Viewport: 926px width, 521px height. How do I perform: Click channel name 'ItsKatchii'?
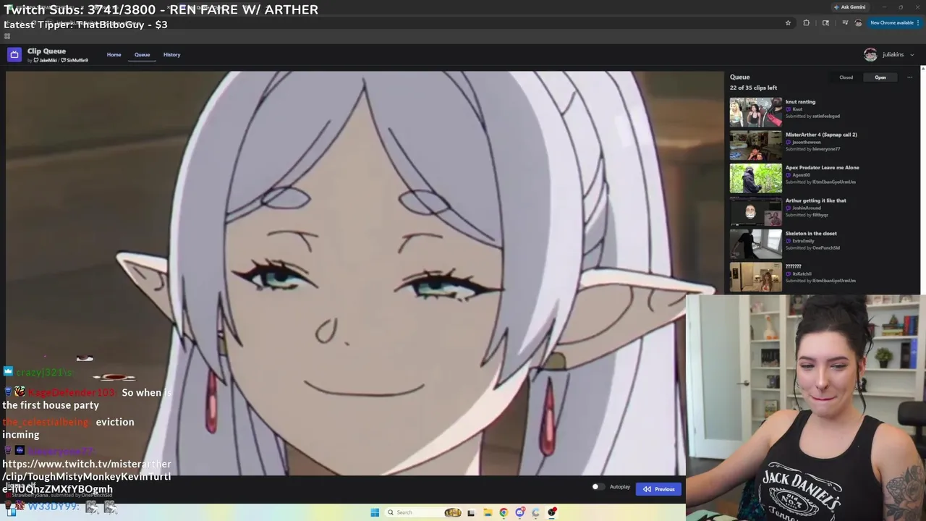tap(802, 274)
